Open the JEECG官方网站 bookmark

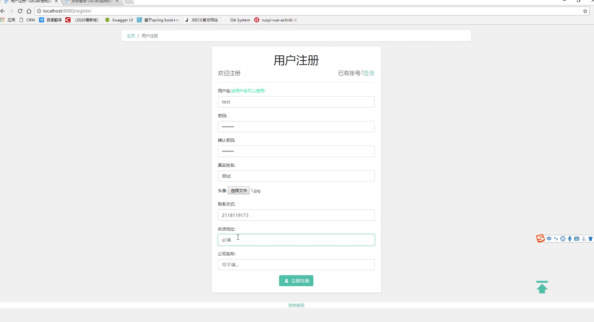tap(201, 20)
